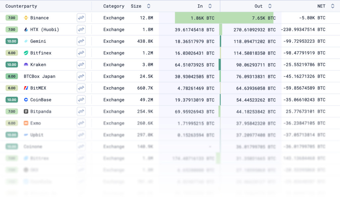Sort by the In column arrows
This screenshot has width=340, height=199.
(x=210, y=6)
